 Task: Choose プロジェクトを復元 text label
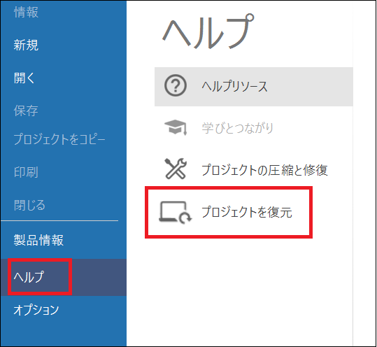click(x=247, y=212)
